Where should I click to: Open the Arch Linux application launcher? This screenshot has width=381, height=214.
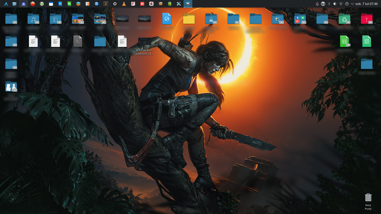6,4
